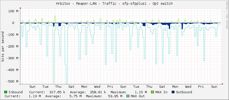Viewport: 229px width, 100px height.
Task: Click the 'MAX Out' legend label
Action: [x=138, y=96]
